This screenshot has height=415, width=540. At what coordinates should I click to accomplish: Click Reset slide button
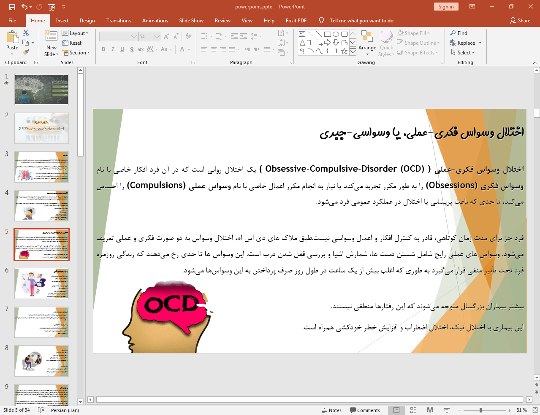pyautogui.click(x=72, y=43)
